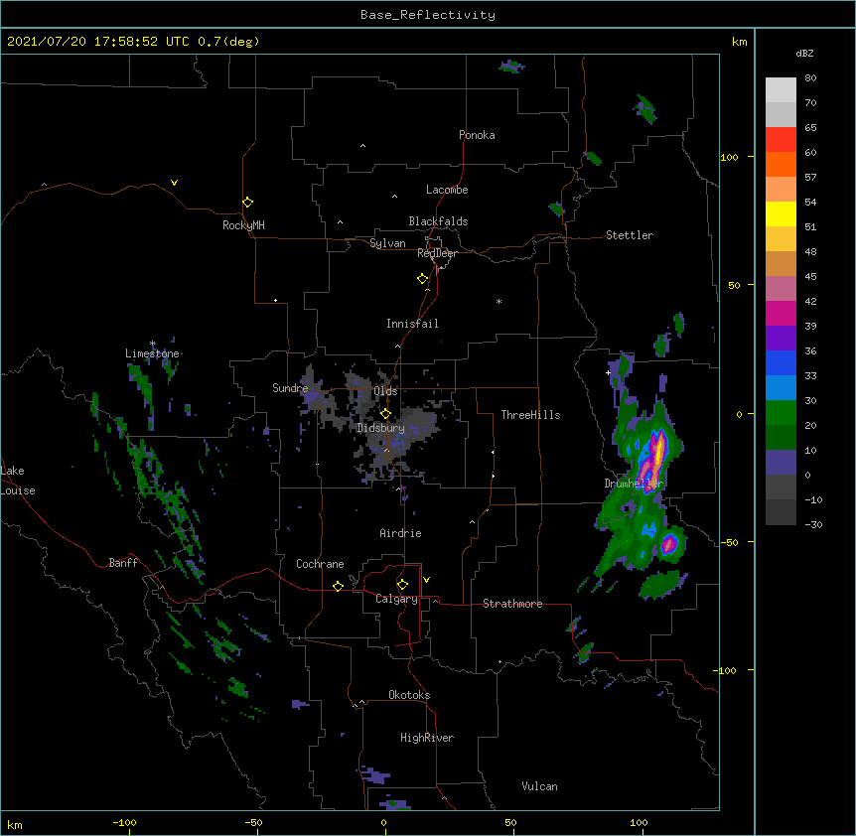
Task: Pick the dark orange 57–60 dBZ legend swatch
Action: [781, 164]
